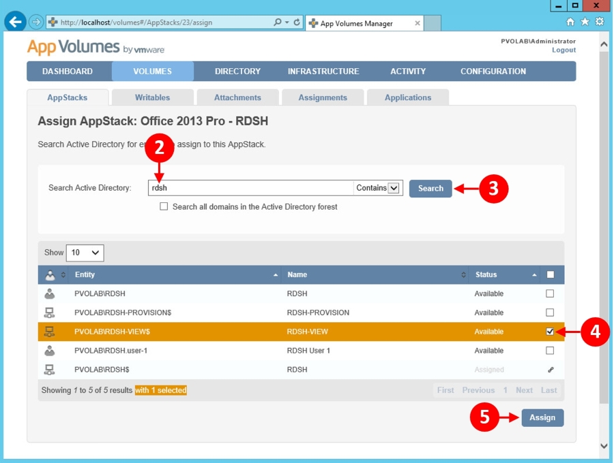Viewport: 614px width, 463px height.
Task: Close the App Volumes Manager tab
Action: (x=417, y=23)
